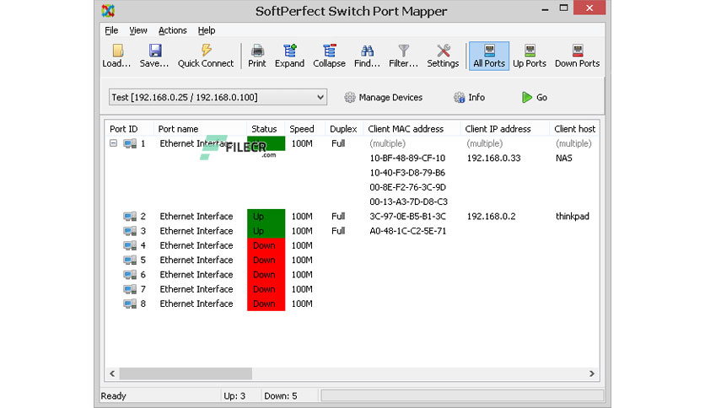705x408 pixels.
Task: Click the Info button
Action: 469,97
